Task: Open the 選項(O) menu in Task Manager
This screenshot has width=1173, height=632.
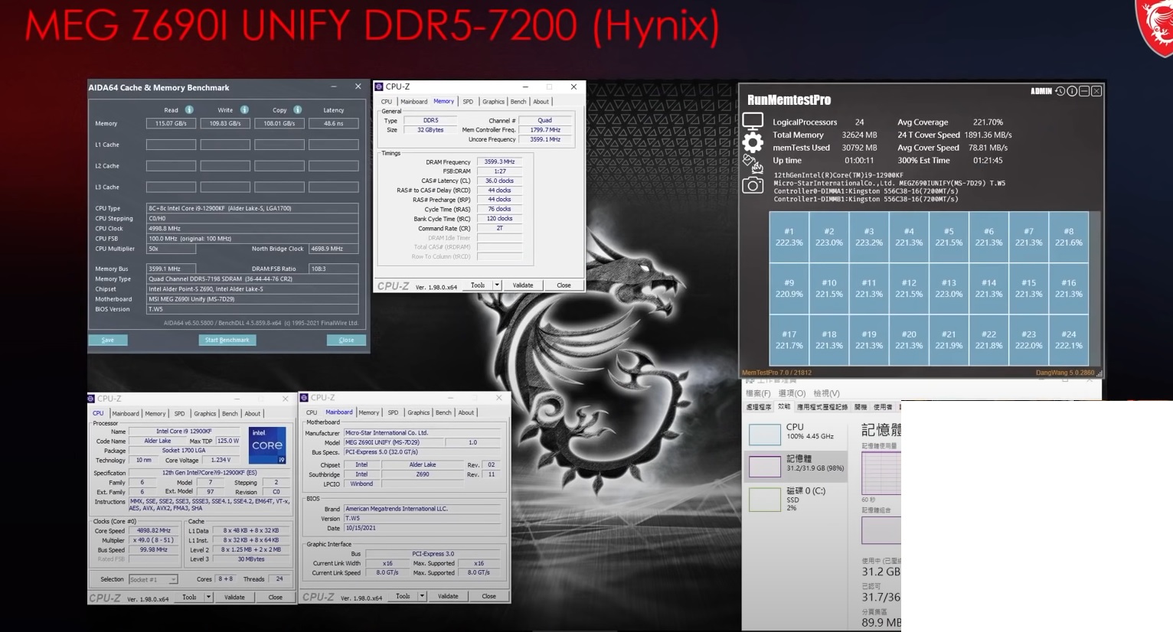Action: [x=792, y=393]
